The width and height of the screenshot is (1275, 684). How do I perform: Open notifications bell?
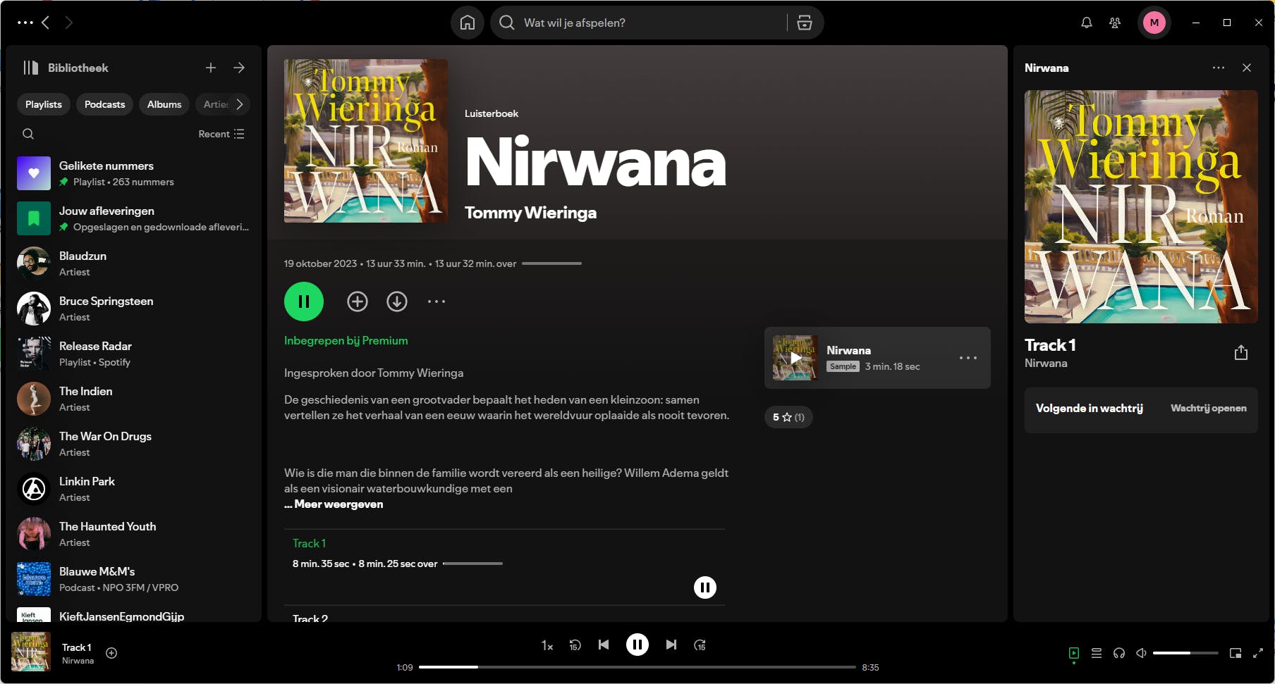point(1087,23)
